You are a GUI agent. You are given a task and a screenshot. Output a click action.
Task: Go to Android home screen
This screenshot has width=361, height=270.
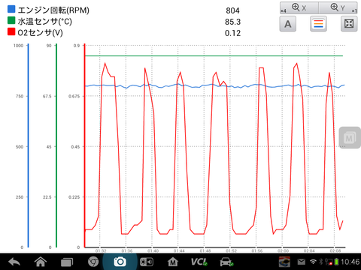41,262
